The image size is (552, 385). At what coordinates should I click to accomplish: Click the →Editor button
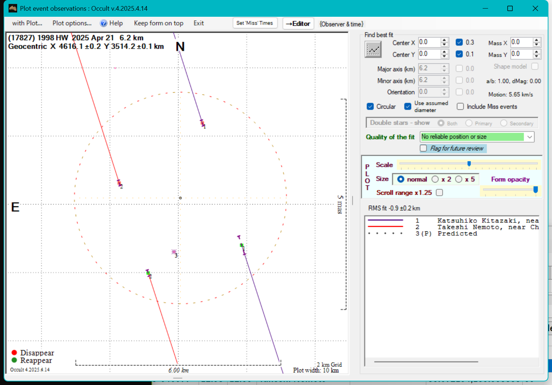[298, 24]
